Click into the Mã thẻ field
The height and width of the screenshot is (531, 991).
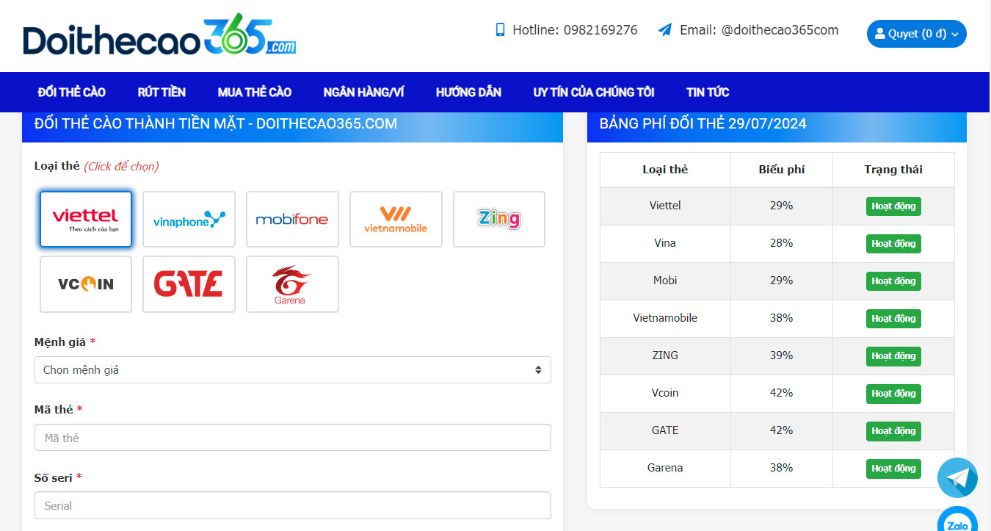(292, 438)
